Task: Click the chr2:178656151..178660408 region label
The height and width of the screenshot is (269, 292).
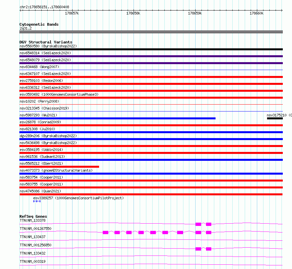Action: [x=44, y=7]
